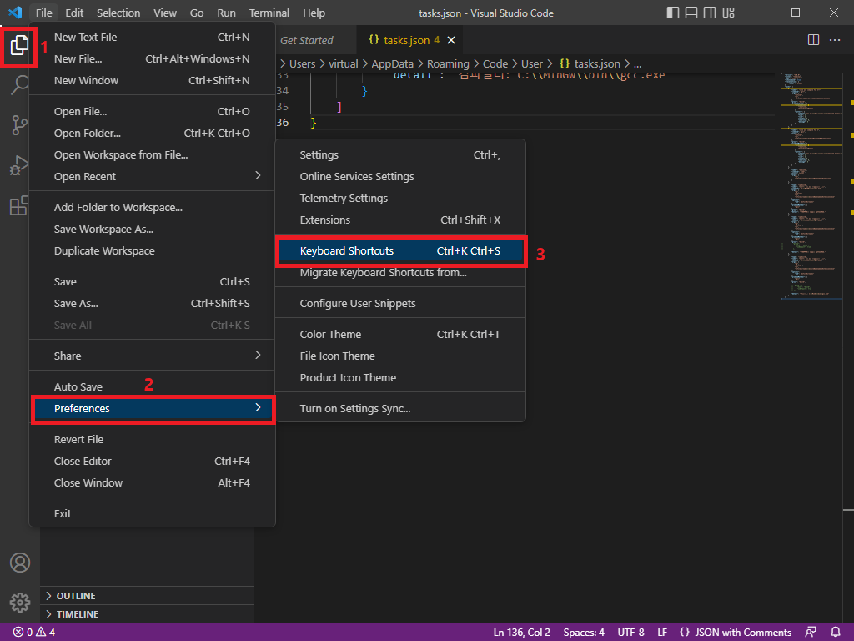Choose Configure User Snippets
Screen dimensions: 854x641
tap(400, 304)
